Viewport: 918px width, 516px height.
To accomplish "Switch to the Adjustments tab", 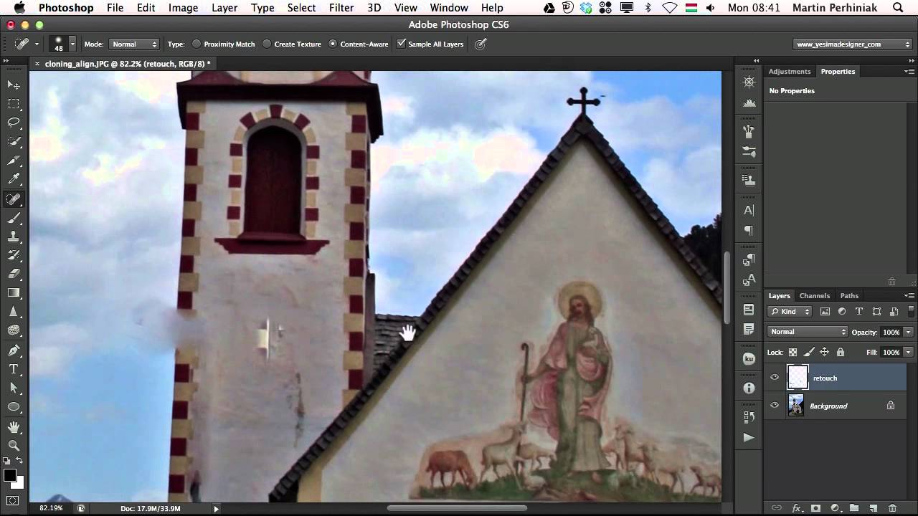I will (x=790, y=72).
